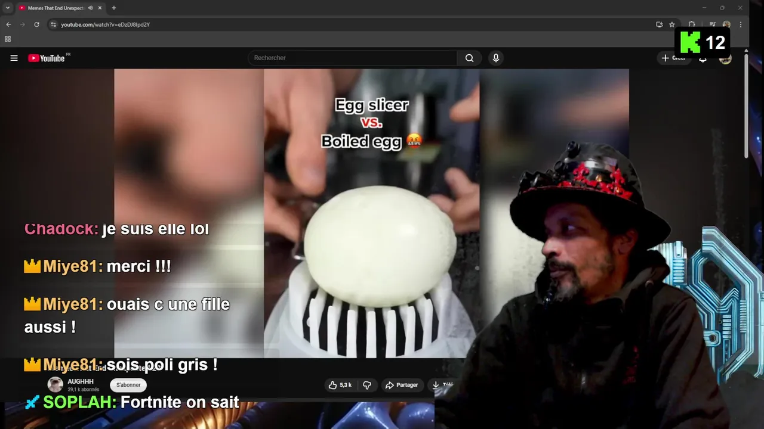The image size is (764, 429).
Task: Go forward with the browser forward arrow
Action: [23, 24]
